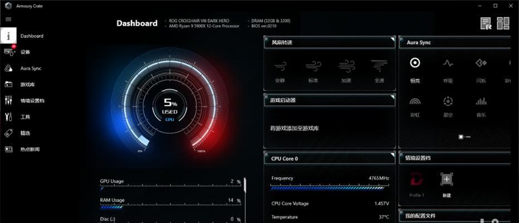Click the 'CPU Core Voltage' label
Viewport: 519px width, 223px height.
point(290,203)
